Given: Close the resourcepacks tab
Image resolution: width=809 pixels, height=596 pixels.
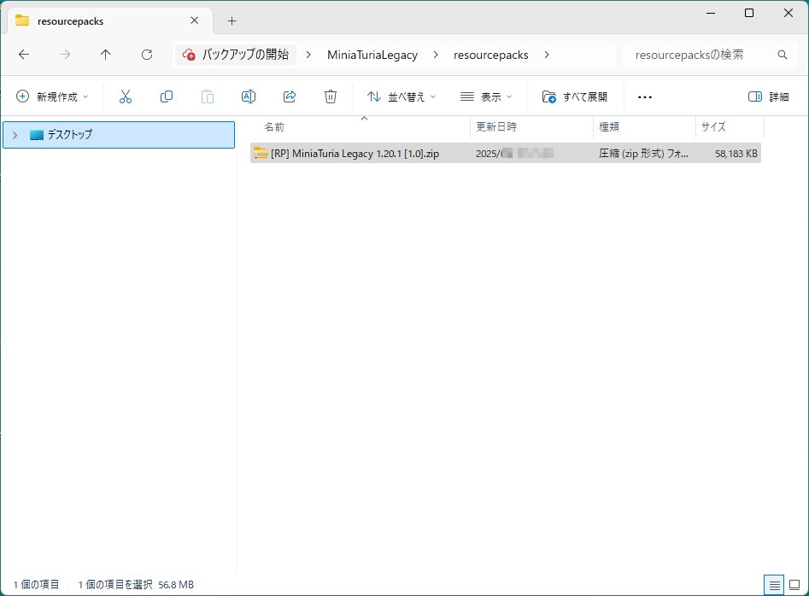Looking at the screenshot, I should pos(195,20).
